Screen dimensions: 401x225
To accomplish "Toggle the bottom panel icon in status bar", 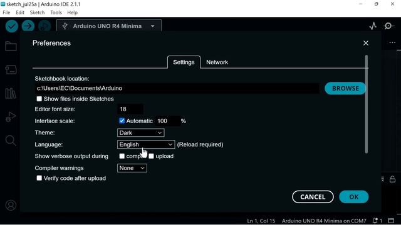I will 391,221.
